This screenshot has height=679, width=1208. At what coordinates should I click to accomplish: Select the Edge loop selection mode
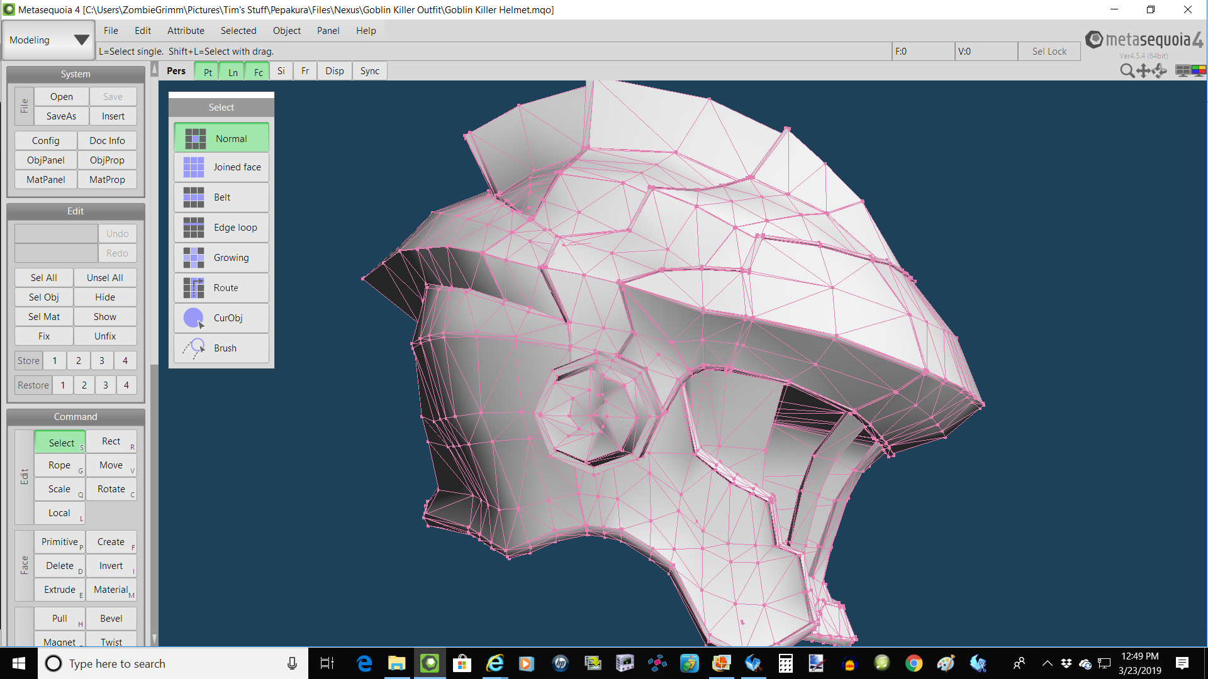pos(221,228)
